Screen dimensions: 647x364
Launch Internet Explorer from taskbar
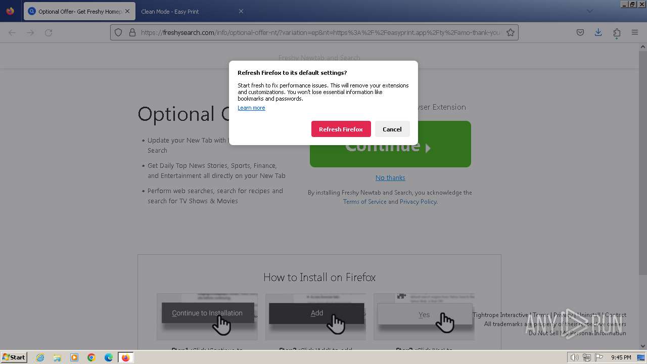(x=40, y=357)
